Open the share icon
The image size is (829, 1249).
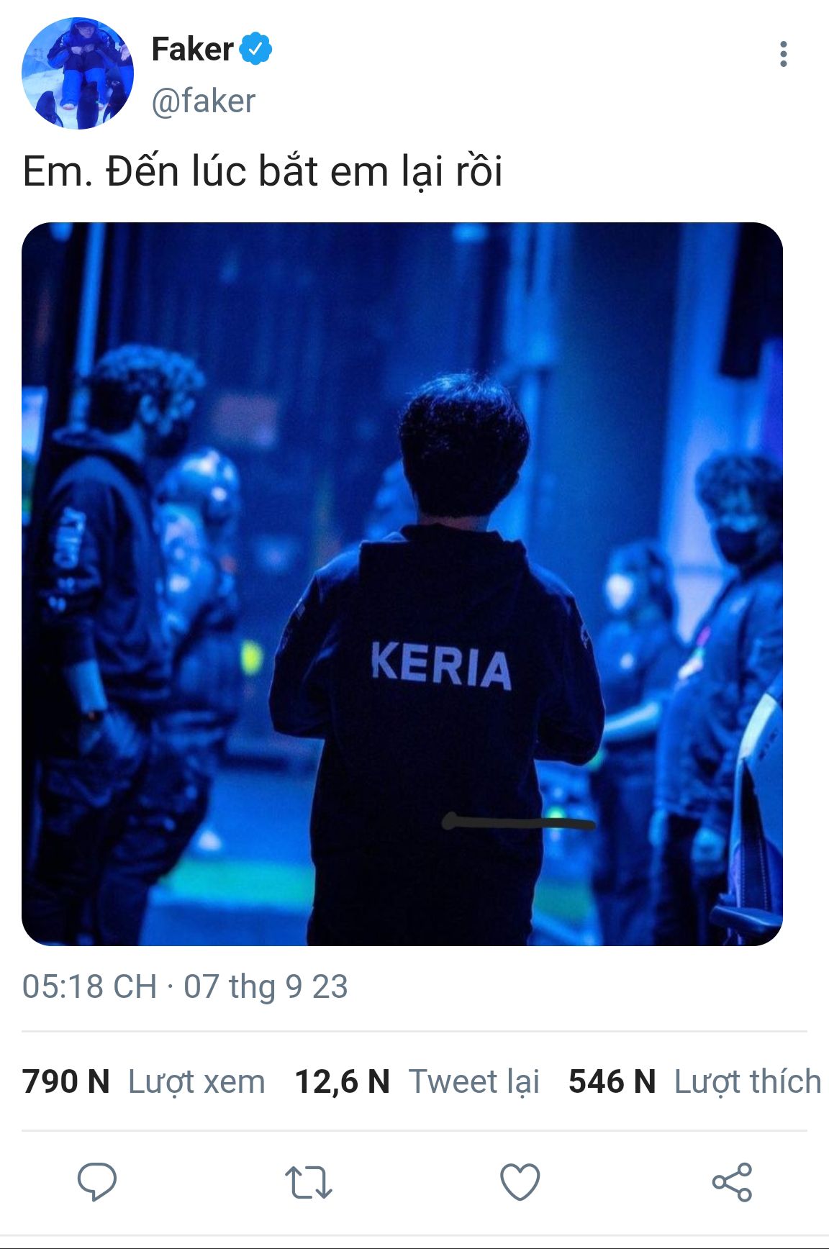(x=732, y=1182)
